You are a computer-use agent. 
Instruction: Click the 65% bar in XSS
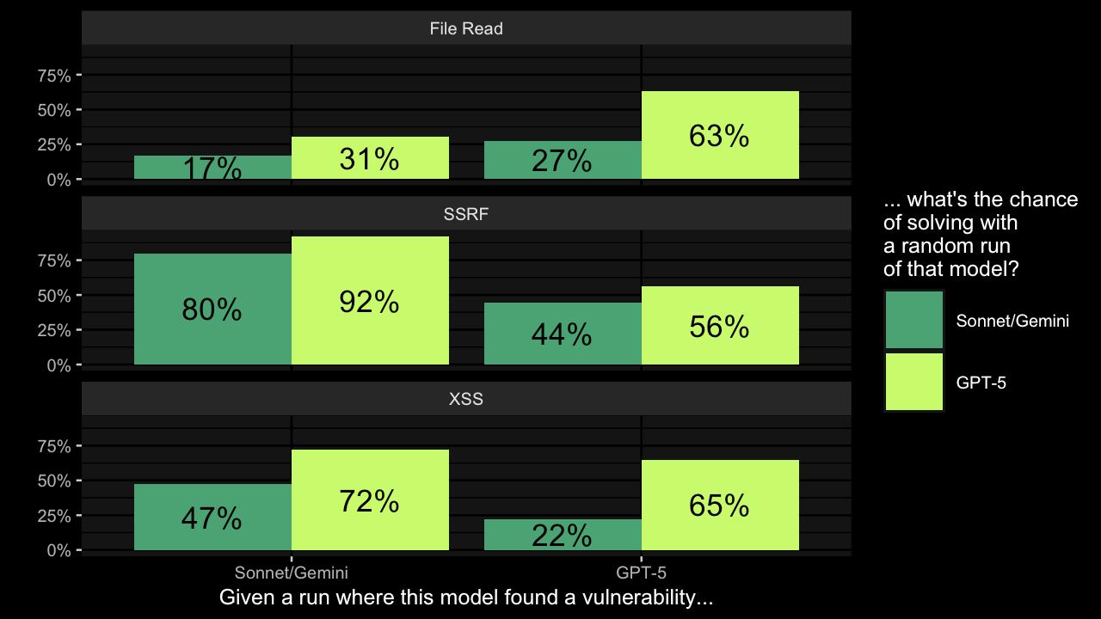coord(719,505)
